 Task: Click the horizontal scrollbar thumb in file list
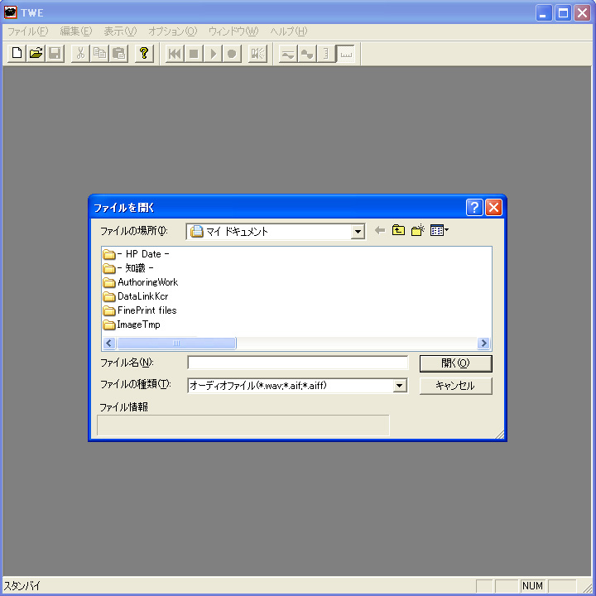[176, 344]
